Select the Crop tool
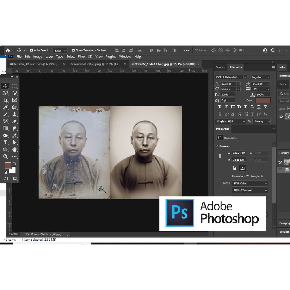The width and height of the screenshot is (290, 290). tap(6, 100)
